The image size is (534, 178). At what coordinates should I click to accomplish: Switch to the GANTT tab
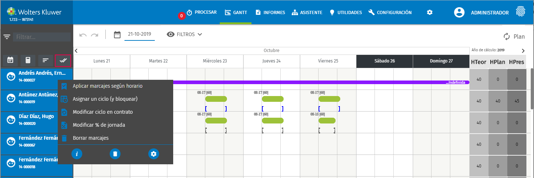(236, 12)
